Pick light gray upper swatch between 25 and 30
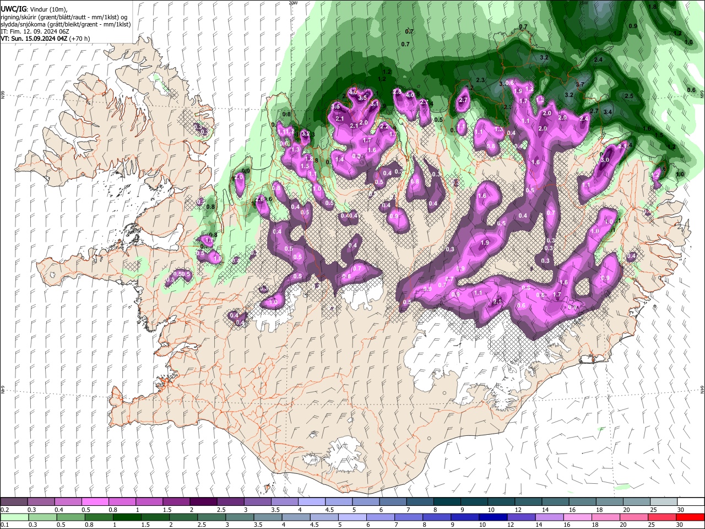The height and width of the screenshot is (529, 705). [664, 501]
